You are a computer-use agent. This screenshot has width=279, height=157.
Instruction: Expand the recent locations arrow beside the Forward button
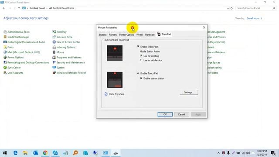pos(14,8)
